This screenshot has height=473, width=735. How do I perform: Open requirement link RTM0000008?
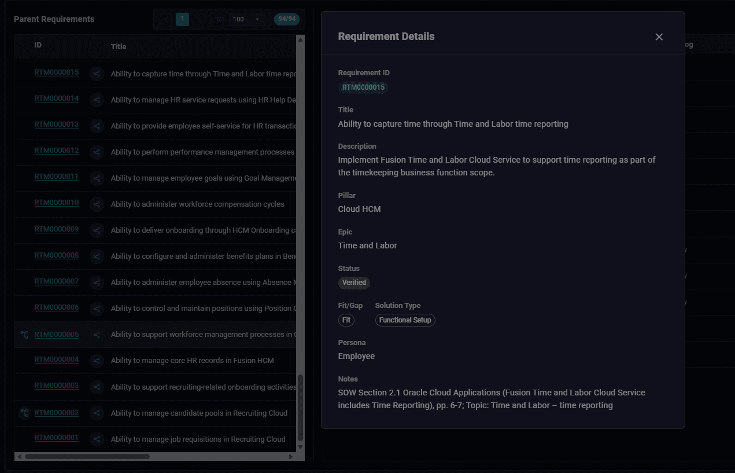pos(57,255)
